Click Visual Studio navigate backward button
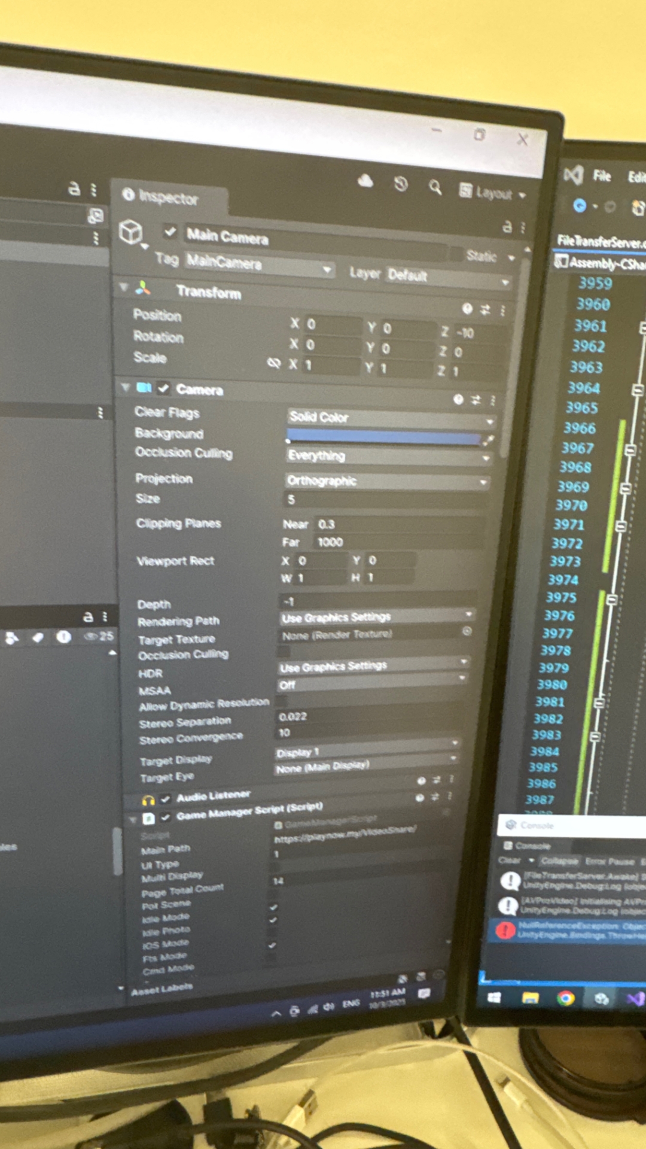646x1149 pixels. pos(579,206)
